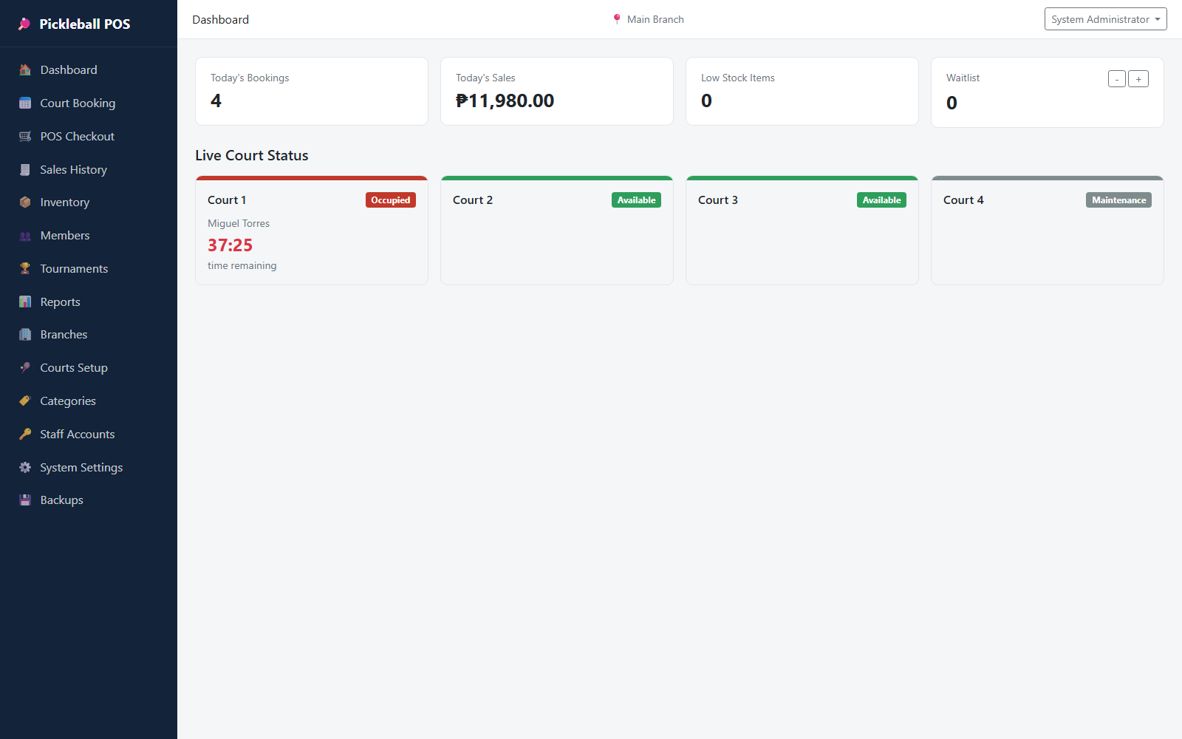Screen dimensions: 1182x739
Task: Click the Live Court Status heading
Action: coord(252,155)
